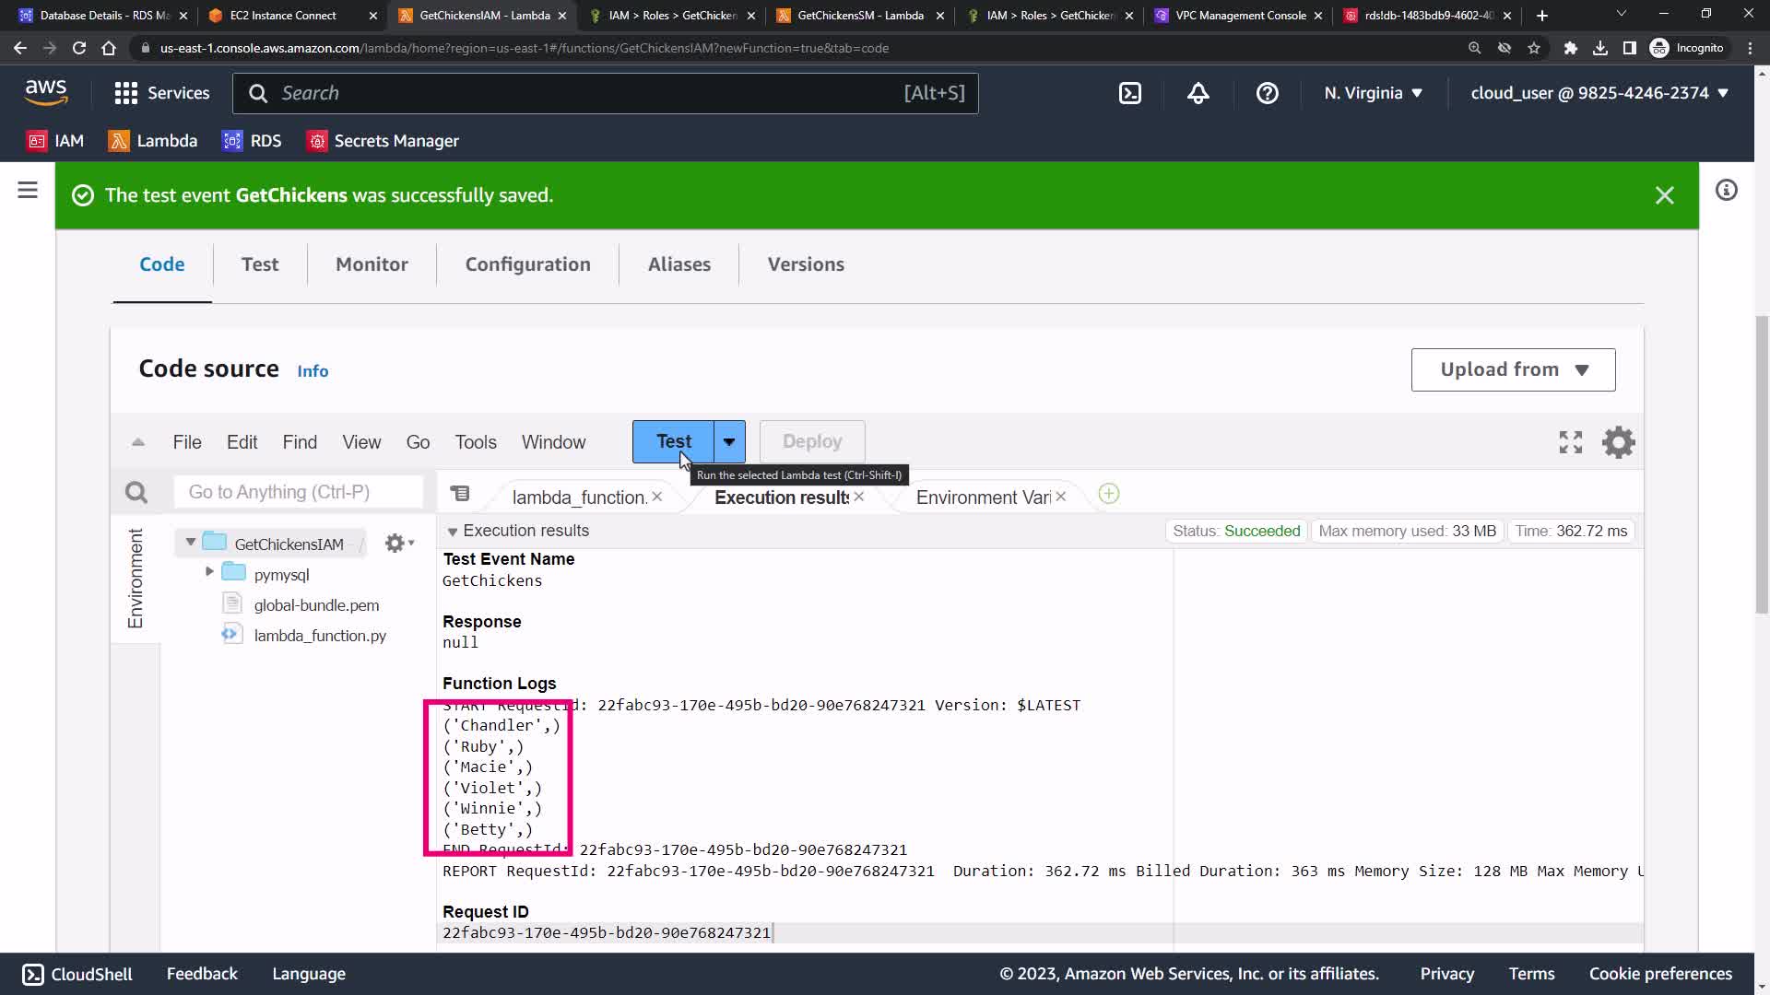
Task: Toggle the left hamburger navigation menu
Action: click(28, 191)
